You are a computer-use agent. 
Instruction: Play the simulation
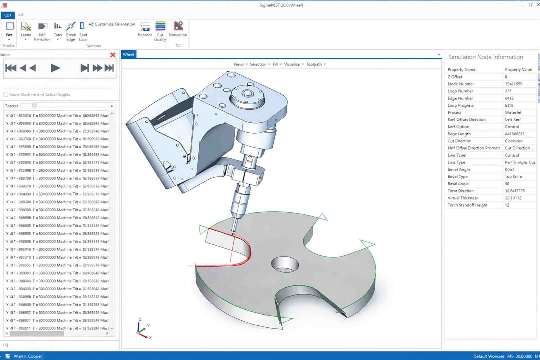point(55,68)
